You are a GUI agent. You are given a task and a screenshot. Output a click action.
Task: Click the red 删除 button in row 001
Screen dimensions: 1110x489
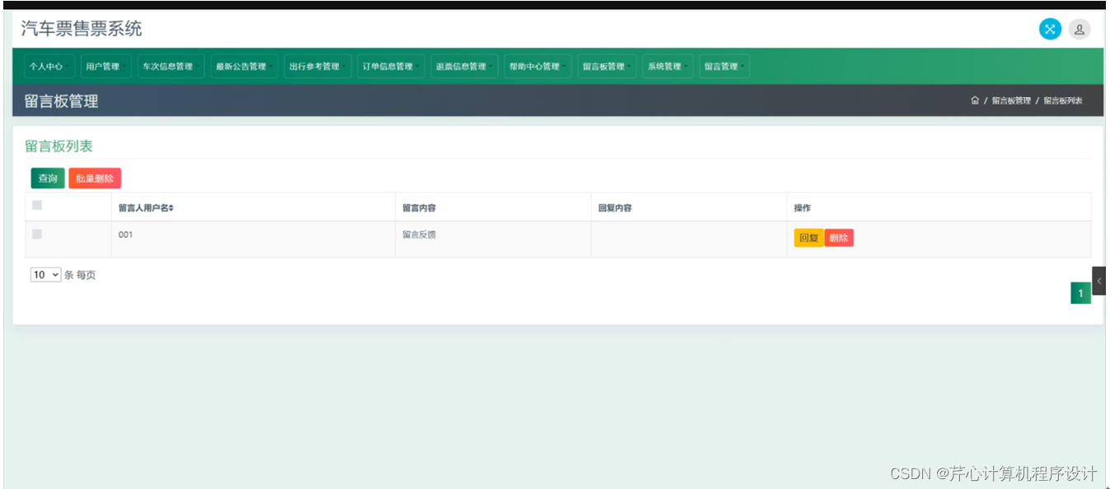point(839,238)
